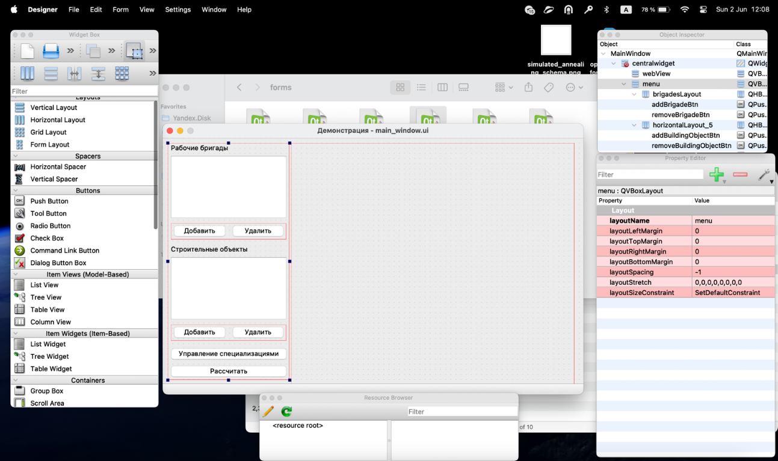
Task: Click the pencil Edit Resources icon
Action: pyautogui.click(x=268, y=412)
